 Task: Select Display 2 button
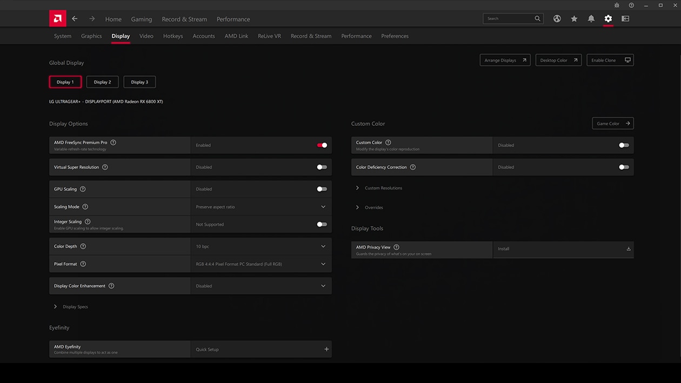point(102,82)
